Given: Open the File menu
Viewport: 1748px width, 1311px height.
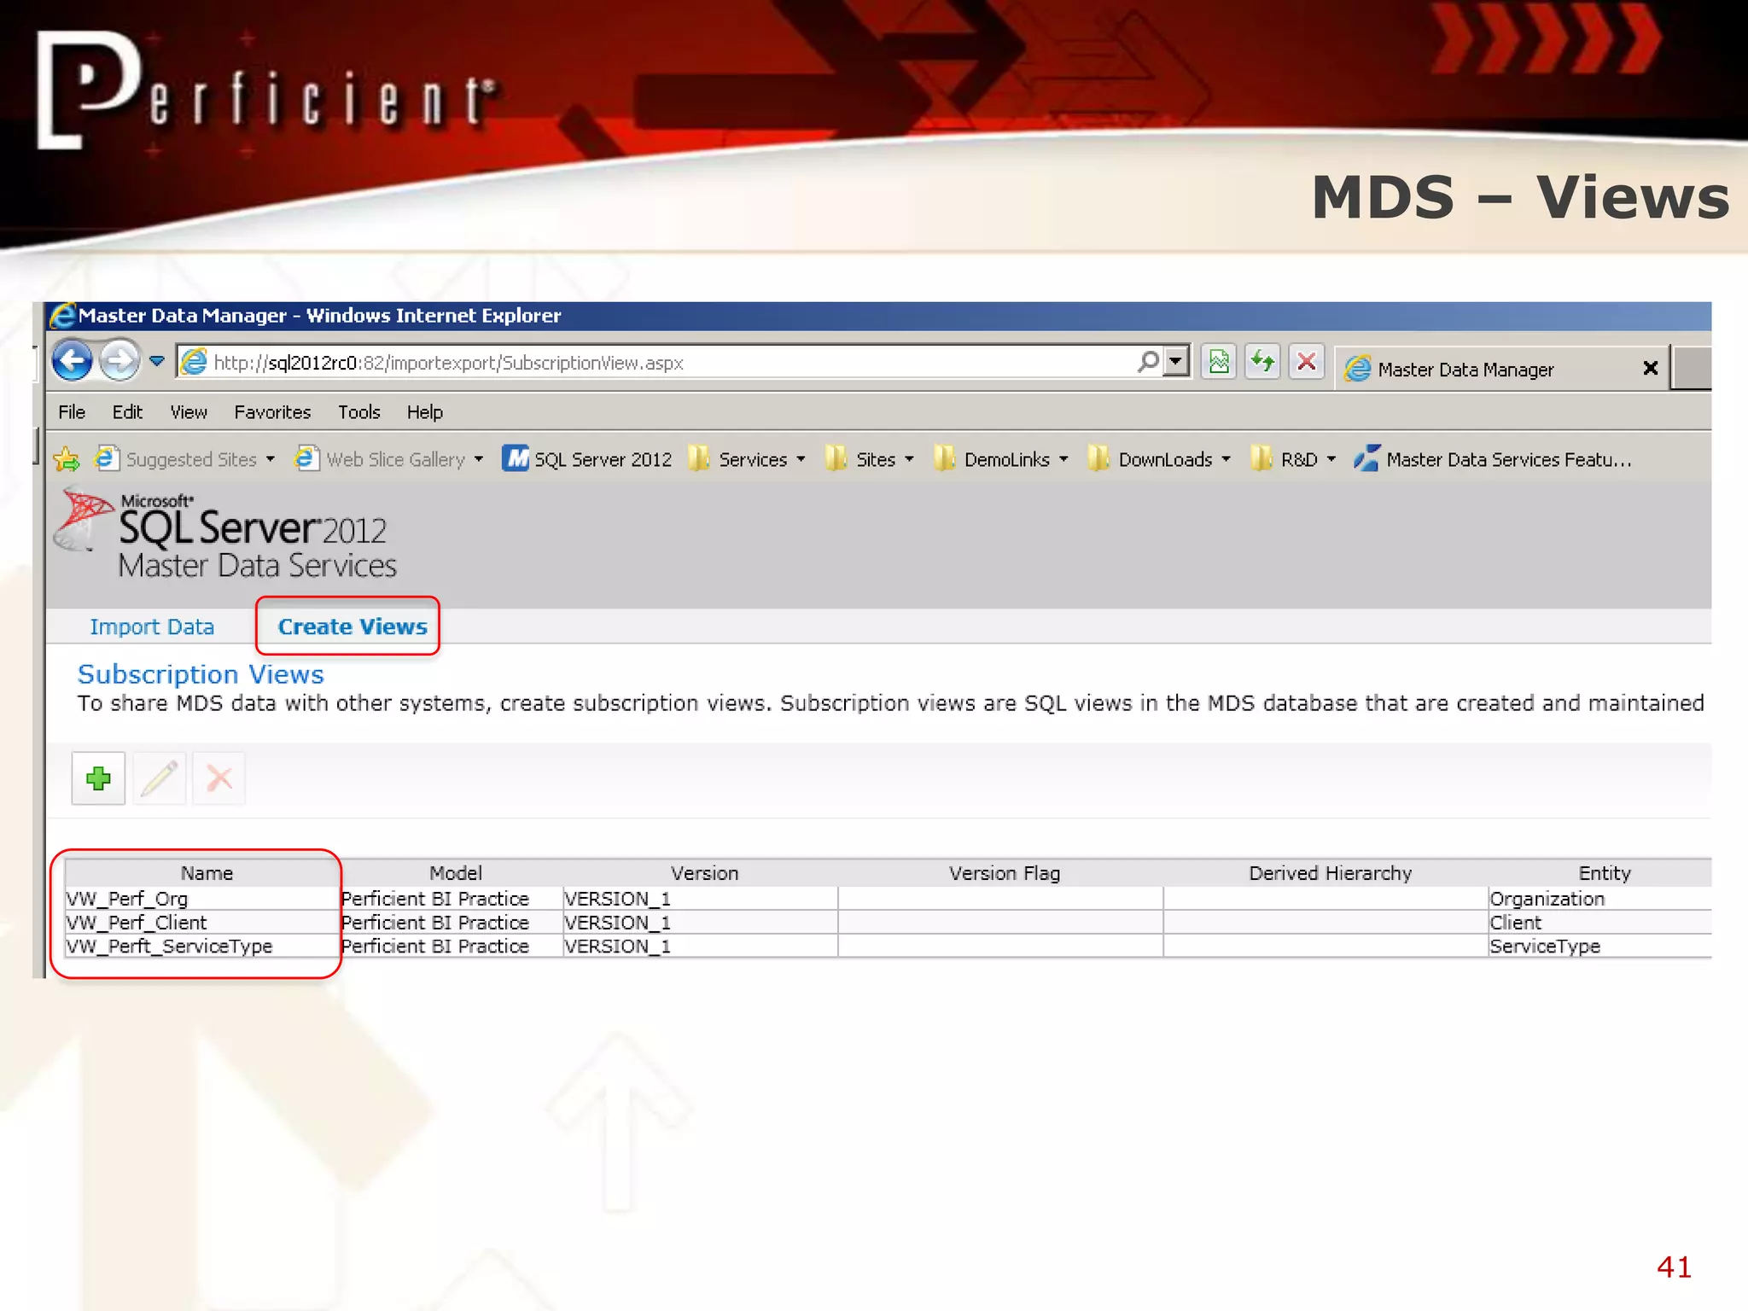Looking at the screenshot, I should [72, 412].
